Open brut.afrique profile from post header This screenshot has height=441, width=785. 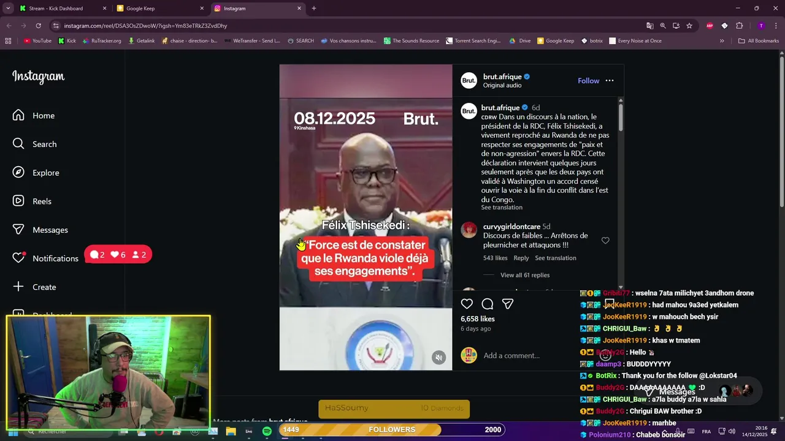tap(502, 77)
